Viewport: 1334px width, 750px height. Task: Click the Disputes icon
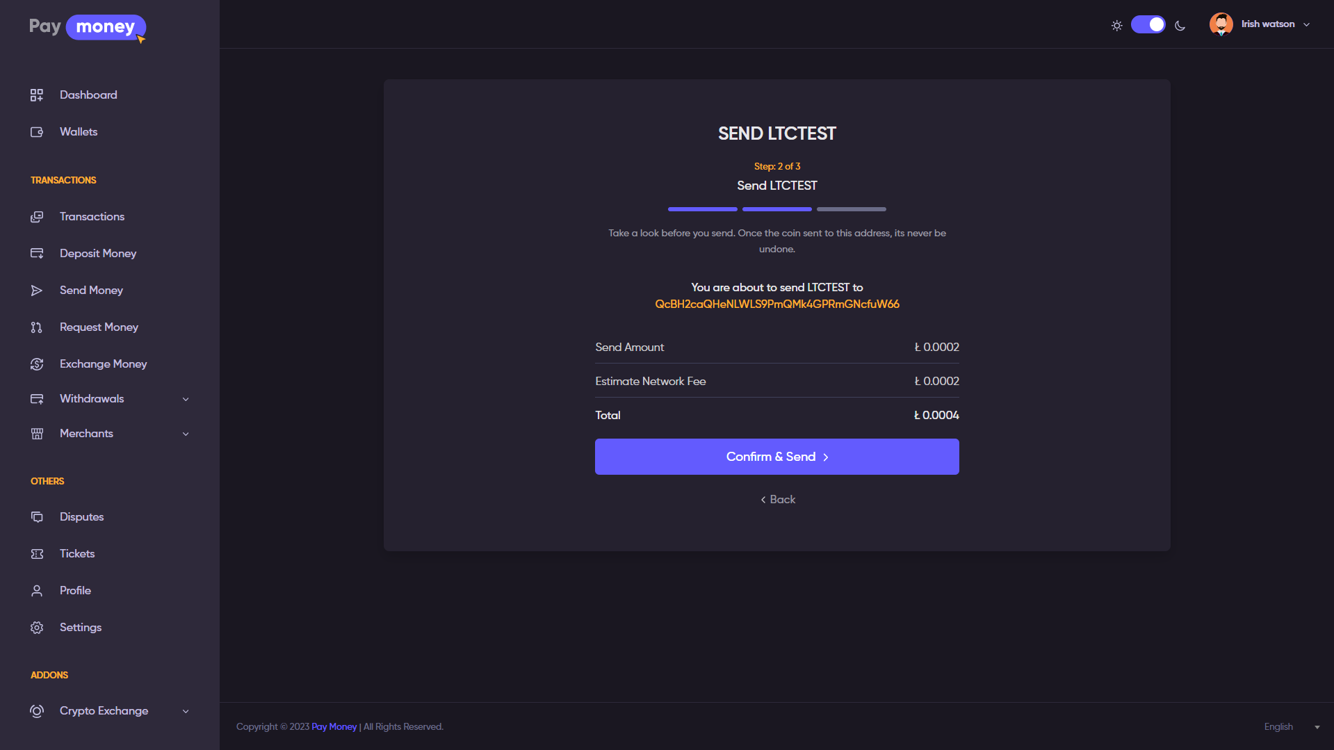point(37,517)
